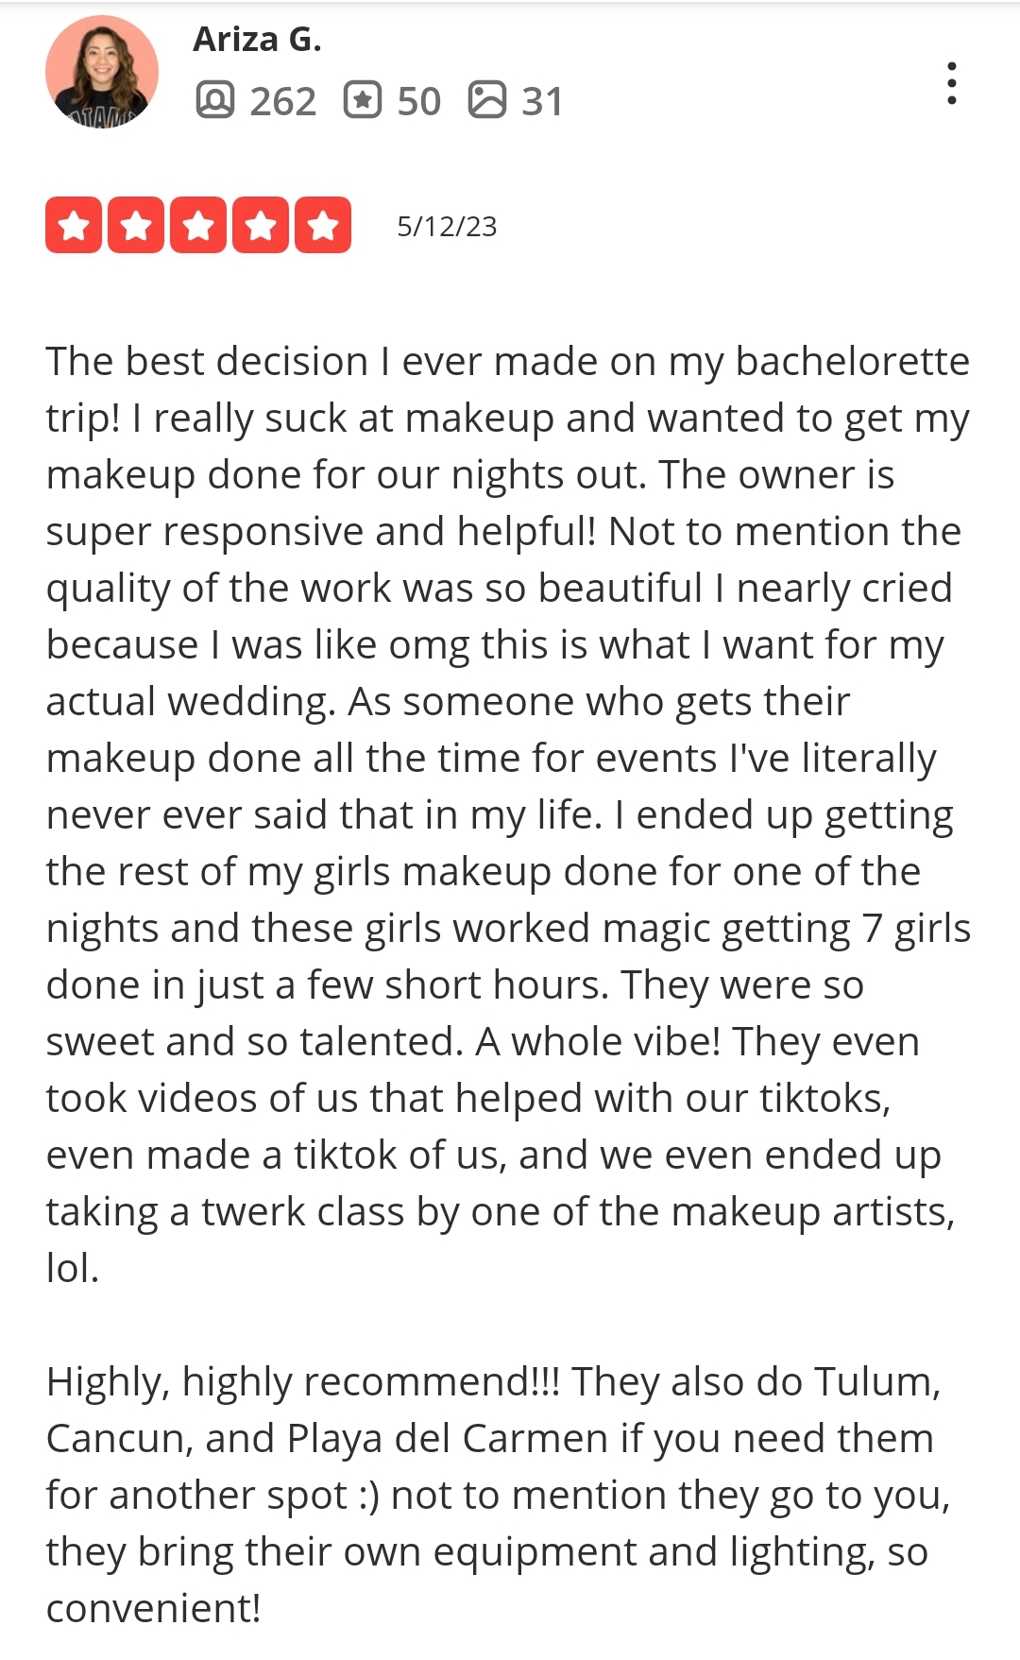
Task: Open Ariza G.'s profile photo
Action: pyautogui.click(x=102, y=72)
